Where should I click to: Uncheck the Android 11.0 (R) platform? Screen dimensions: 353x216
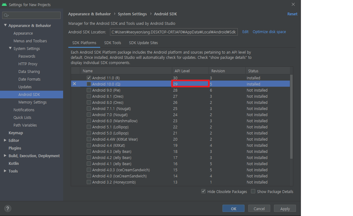click(x=89, y=78)
